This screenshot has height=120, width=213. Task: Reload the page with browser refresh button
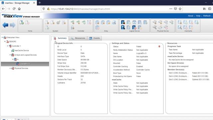(14, 9)
